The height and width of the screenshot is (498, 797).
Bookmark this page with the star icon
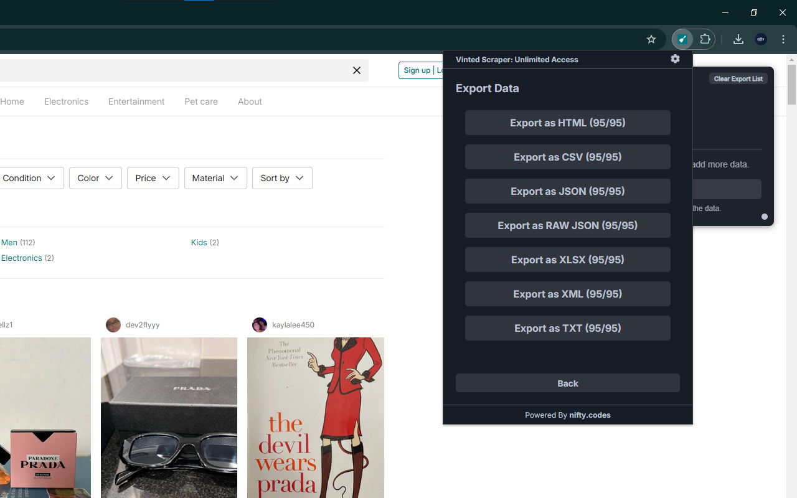pyautogui.click(x=651, y=39)
